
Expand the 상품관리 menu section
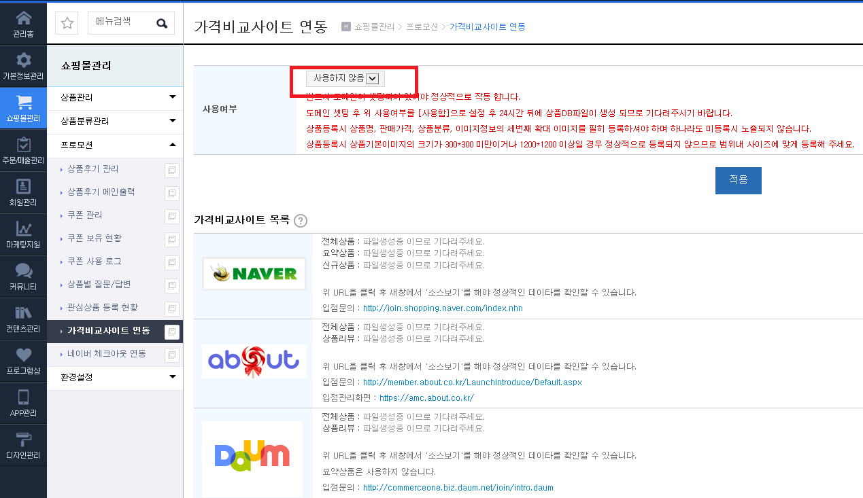115,98
